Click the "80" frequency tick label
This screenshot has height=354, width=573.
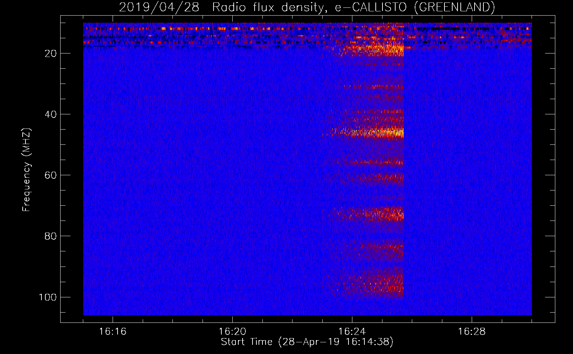pyautogui.click(x=51, y=236)
